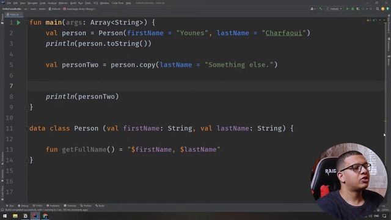Open the Navigate menu
Viewport: 391px width, 220px height.
[32, 3]
